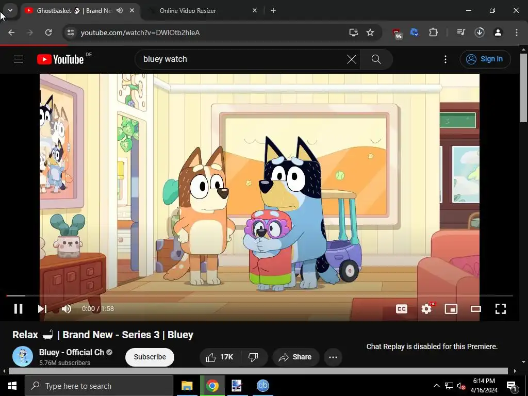Screen dimensions: 528x396
Task: Open the Extensions puzzle menu
Action: click(433, 32)
